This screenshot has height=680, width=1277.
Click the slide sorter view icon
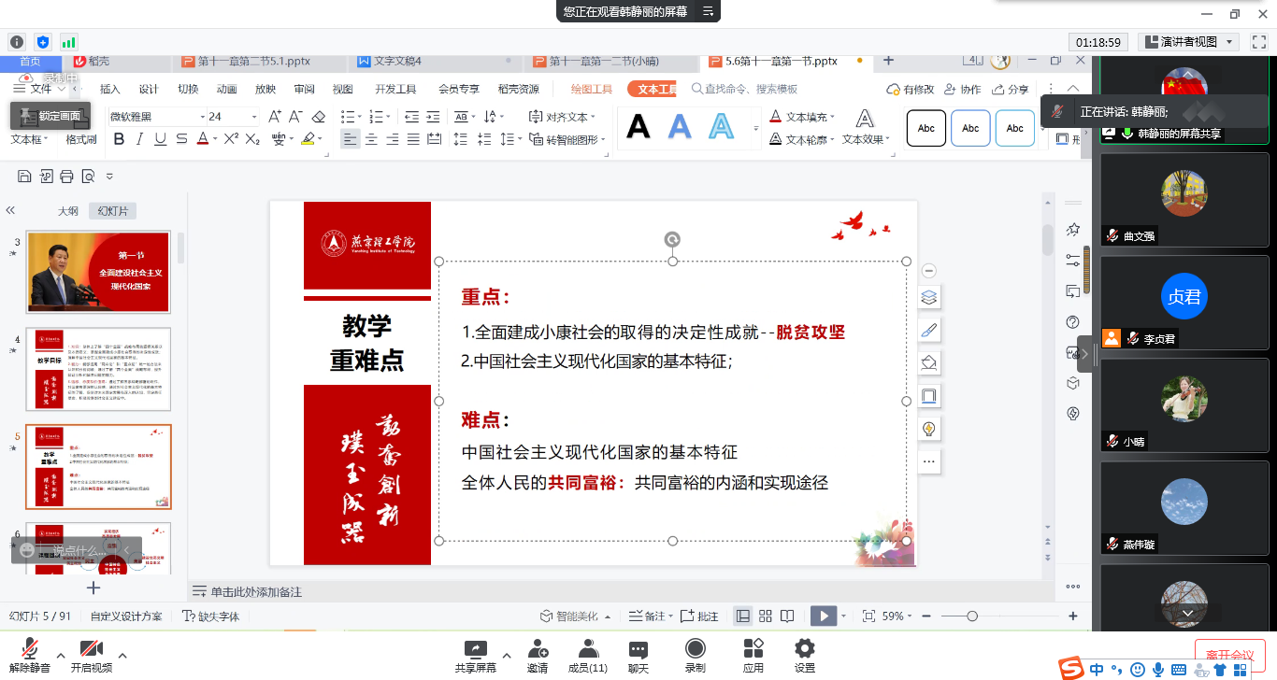[766, 616]
